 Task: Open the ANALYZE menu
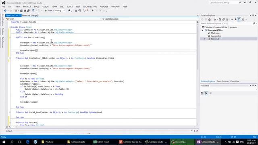(104, 6)
